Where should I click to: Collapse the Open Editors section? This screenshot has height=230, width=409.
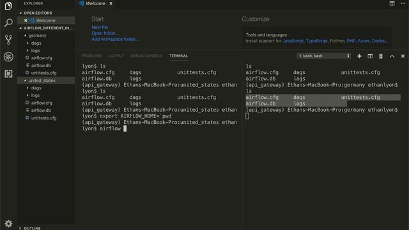[20, 13]
